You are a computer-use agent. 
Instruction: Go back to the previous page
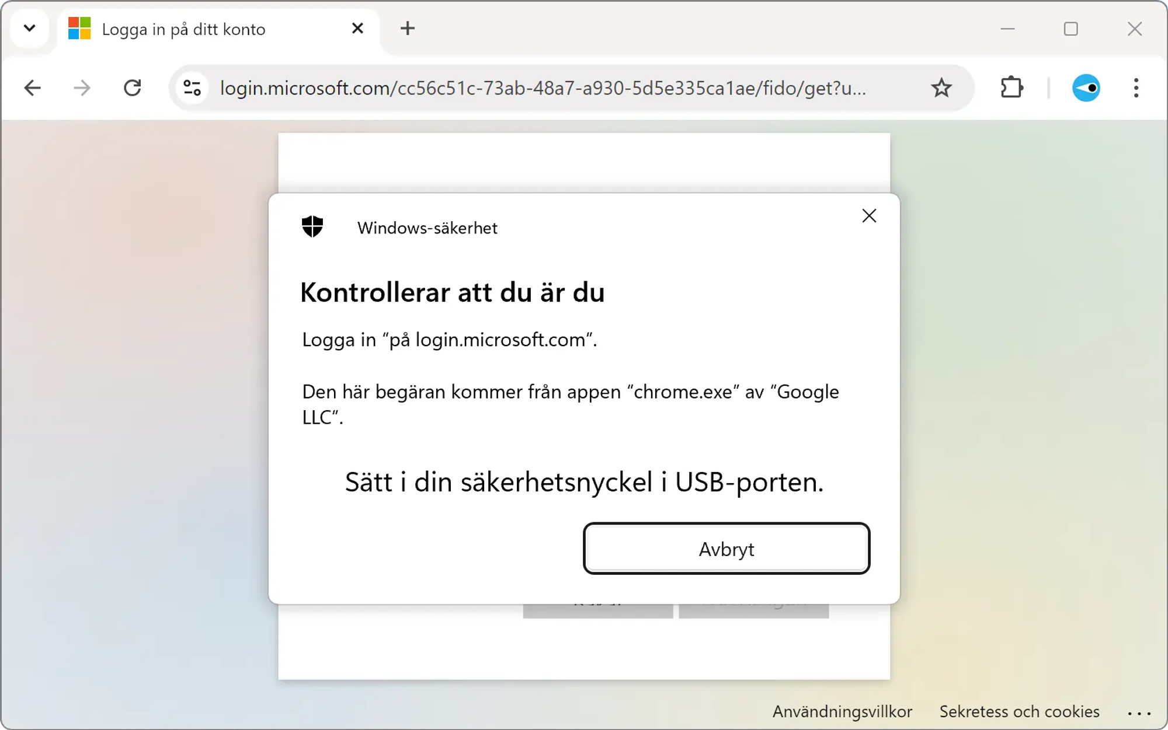(x=33, y=88)
